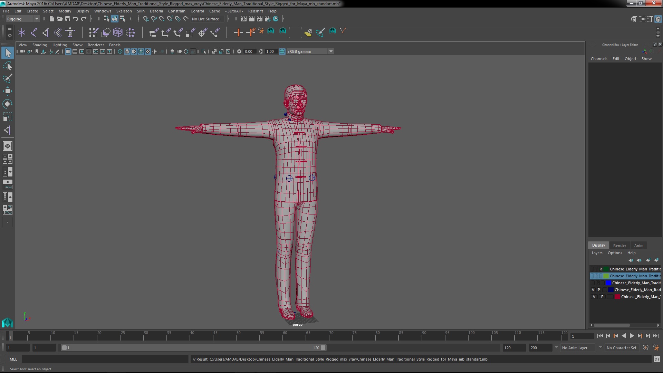The width and height of the screenshot is (663, 373).
Task: Choose the Paint Selection tool
Action: 8,78
